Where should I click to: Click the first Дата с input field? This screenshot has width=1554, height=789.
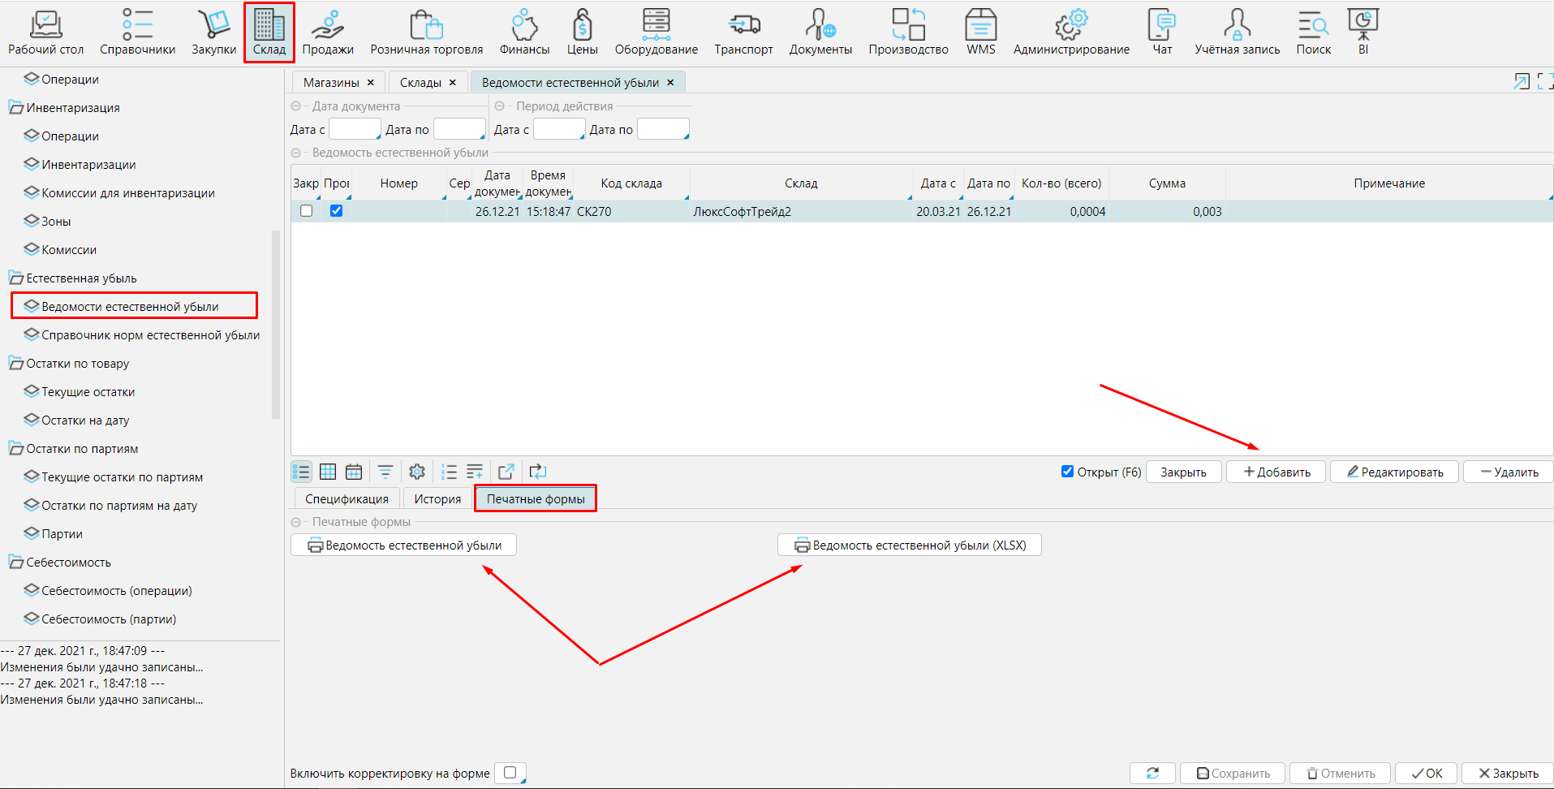(x=354, y=130)
